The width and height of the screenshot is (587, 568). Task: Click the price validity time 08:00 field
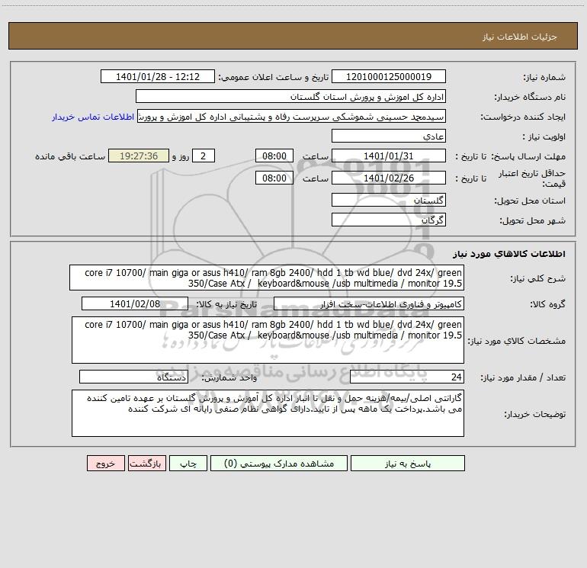(x=274, y=178)
